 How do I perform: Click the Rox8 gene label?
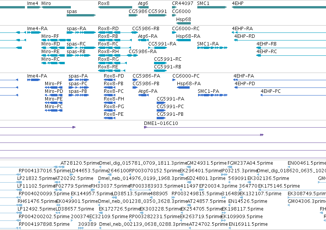[103, 3]
